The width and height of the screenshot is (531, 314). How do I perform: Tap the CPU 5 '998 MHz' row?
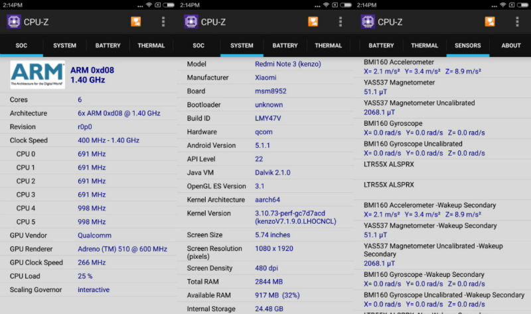pos(88,222)
